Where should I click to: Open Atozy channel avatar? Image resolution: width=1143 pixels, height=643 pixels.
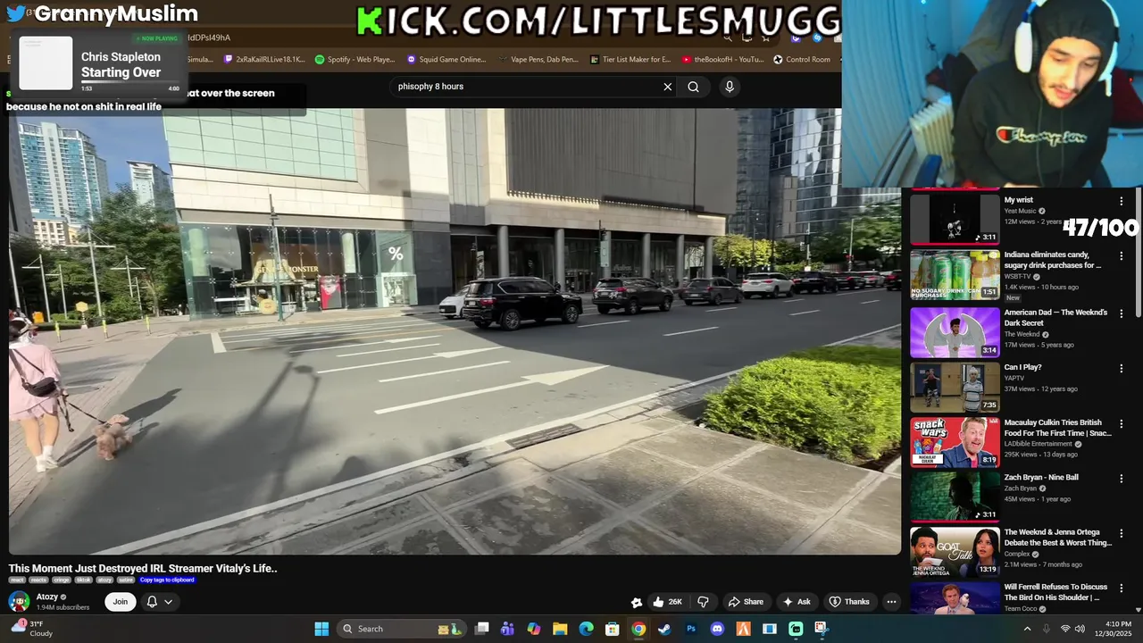pos(19,602)
